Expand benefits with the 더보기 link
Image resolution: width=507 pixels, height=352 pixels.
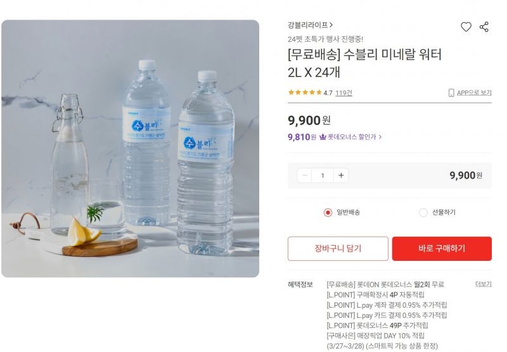(x=483, y=284)
